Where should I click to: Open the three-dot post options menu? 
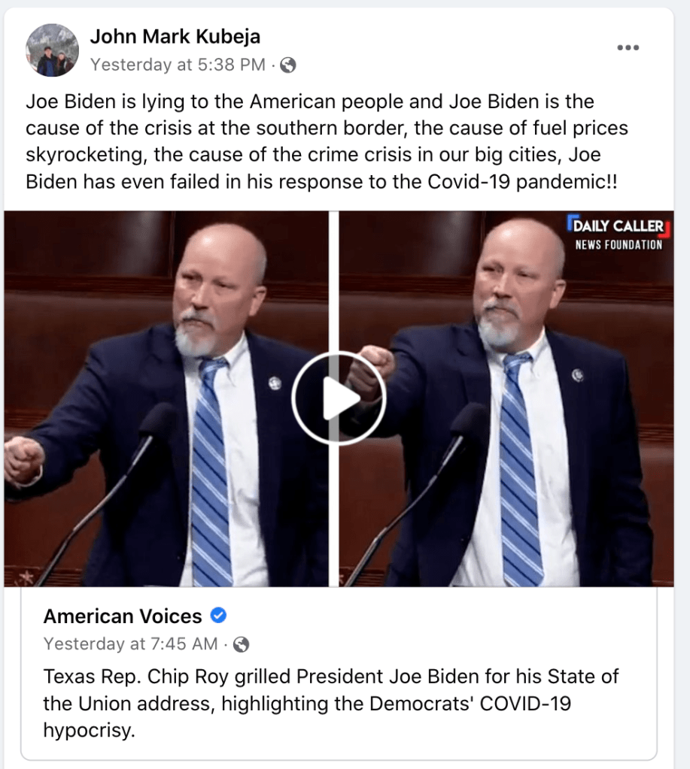tap(628, 47)
